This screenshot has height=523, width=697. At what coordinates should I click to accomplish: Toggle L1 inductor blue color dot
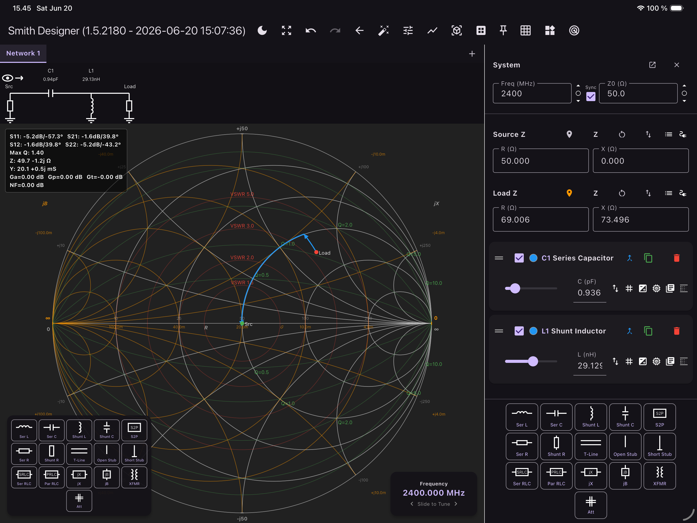[533, 331]
